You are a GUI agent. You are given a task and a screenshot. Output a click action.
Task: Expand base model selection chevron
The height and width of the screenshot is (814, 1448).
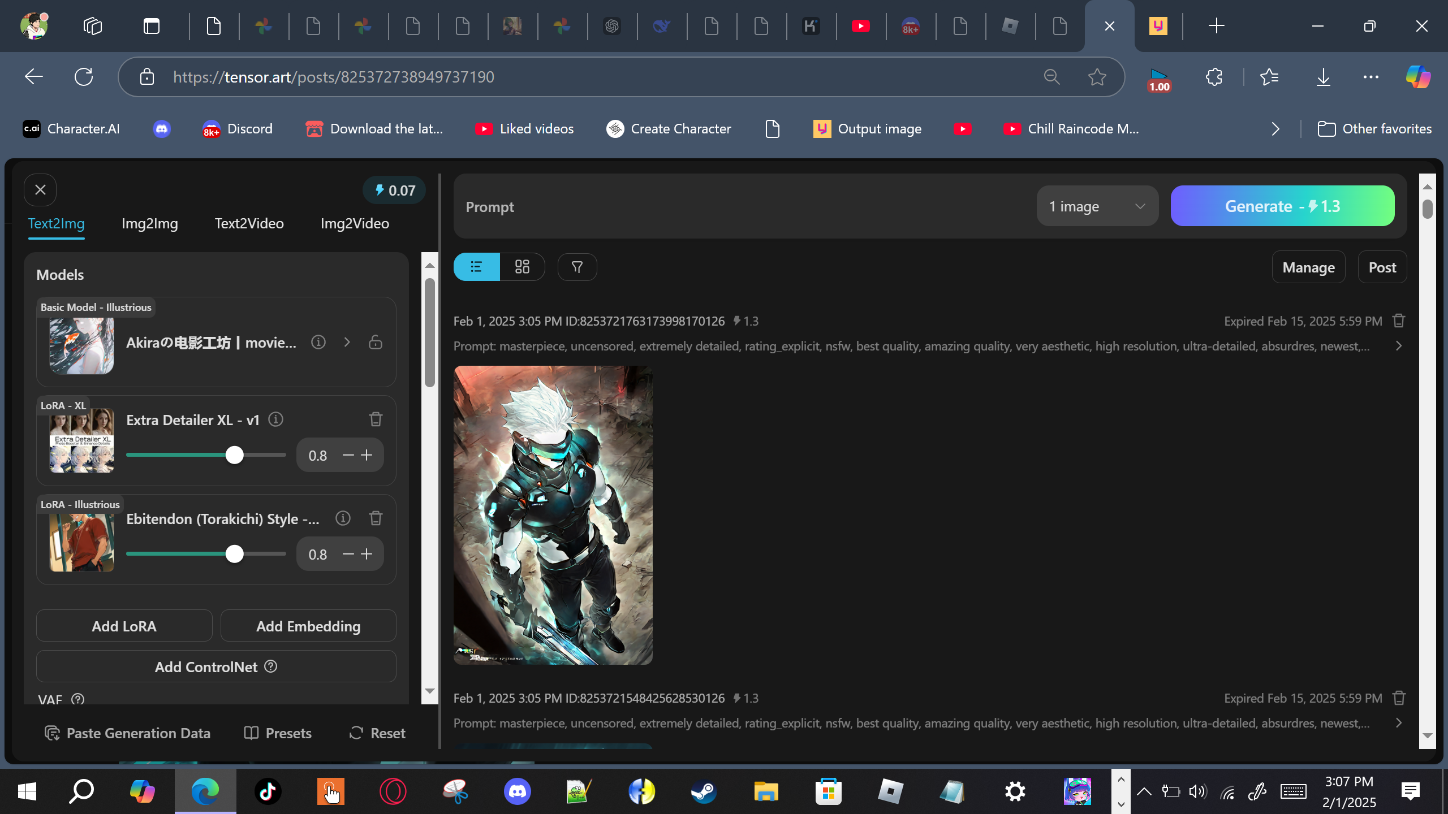coord(347,342)
